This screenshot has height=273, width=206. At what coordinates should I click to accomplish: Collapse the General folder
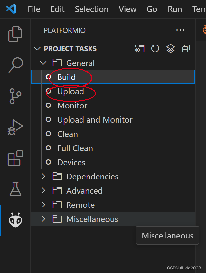click(43, 63)
